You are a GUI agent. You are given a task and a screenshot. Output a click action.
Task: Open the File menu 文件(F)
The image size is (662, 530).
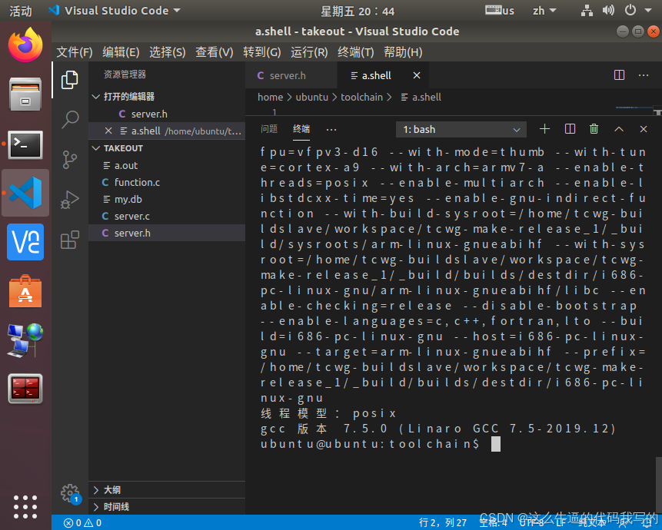(75, 52)
